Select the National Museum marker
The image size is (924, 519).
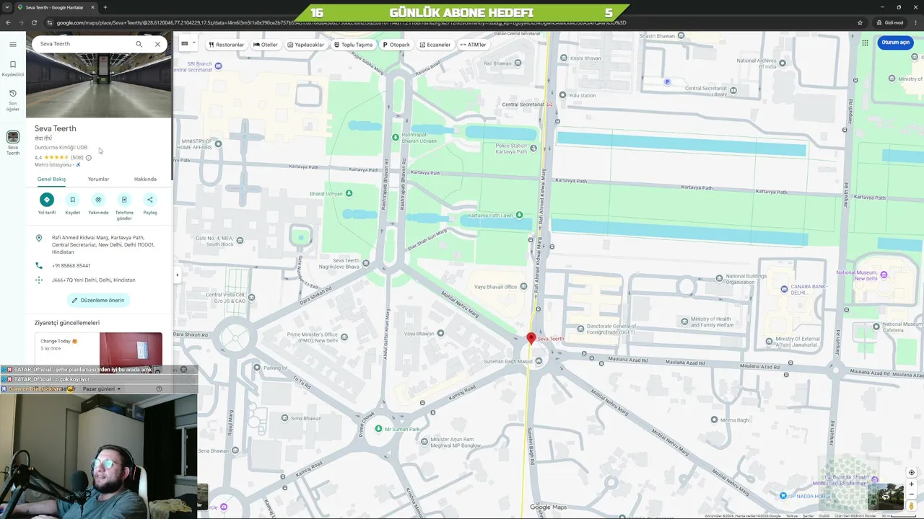tap(882, 274)
